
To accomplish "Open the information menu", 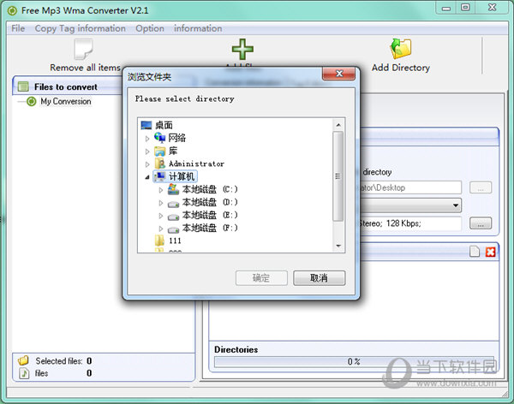I will tap(198, 28).
